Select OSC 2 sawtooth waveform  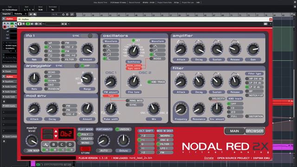tap(157, 50)
